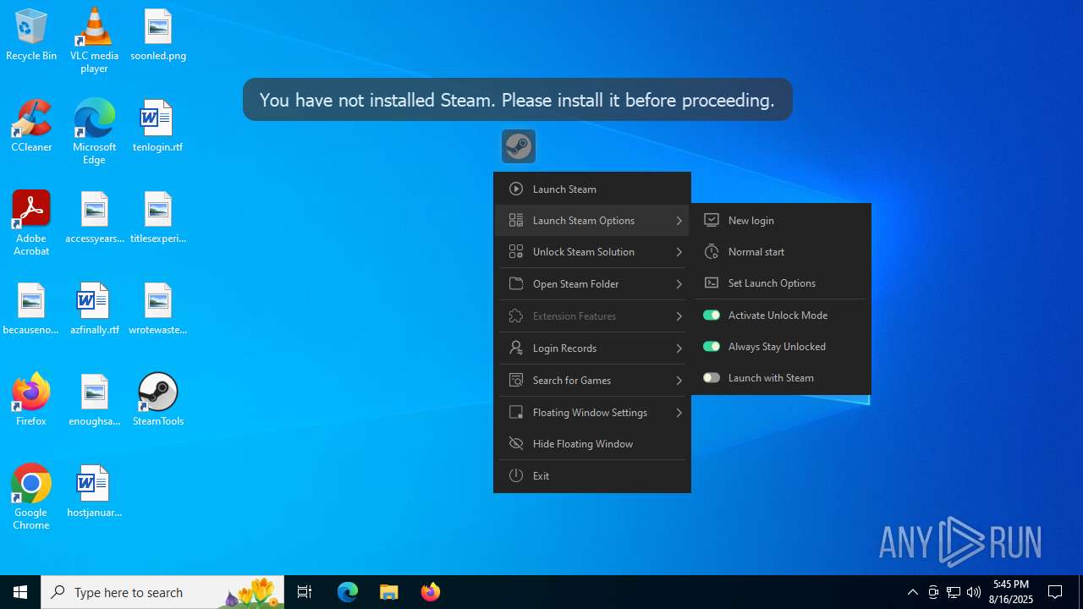The image size is (1083, 609).
Task: Expand the Search for Games submenu arrow
Action: coord(679,381)
